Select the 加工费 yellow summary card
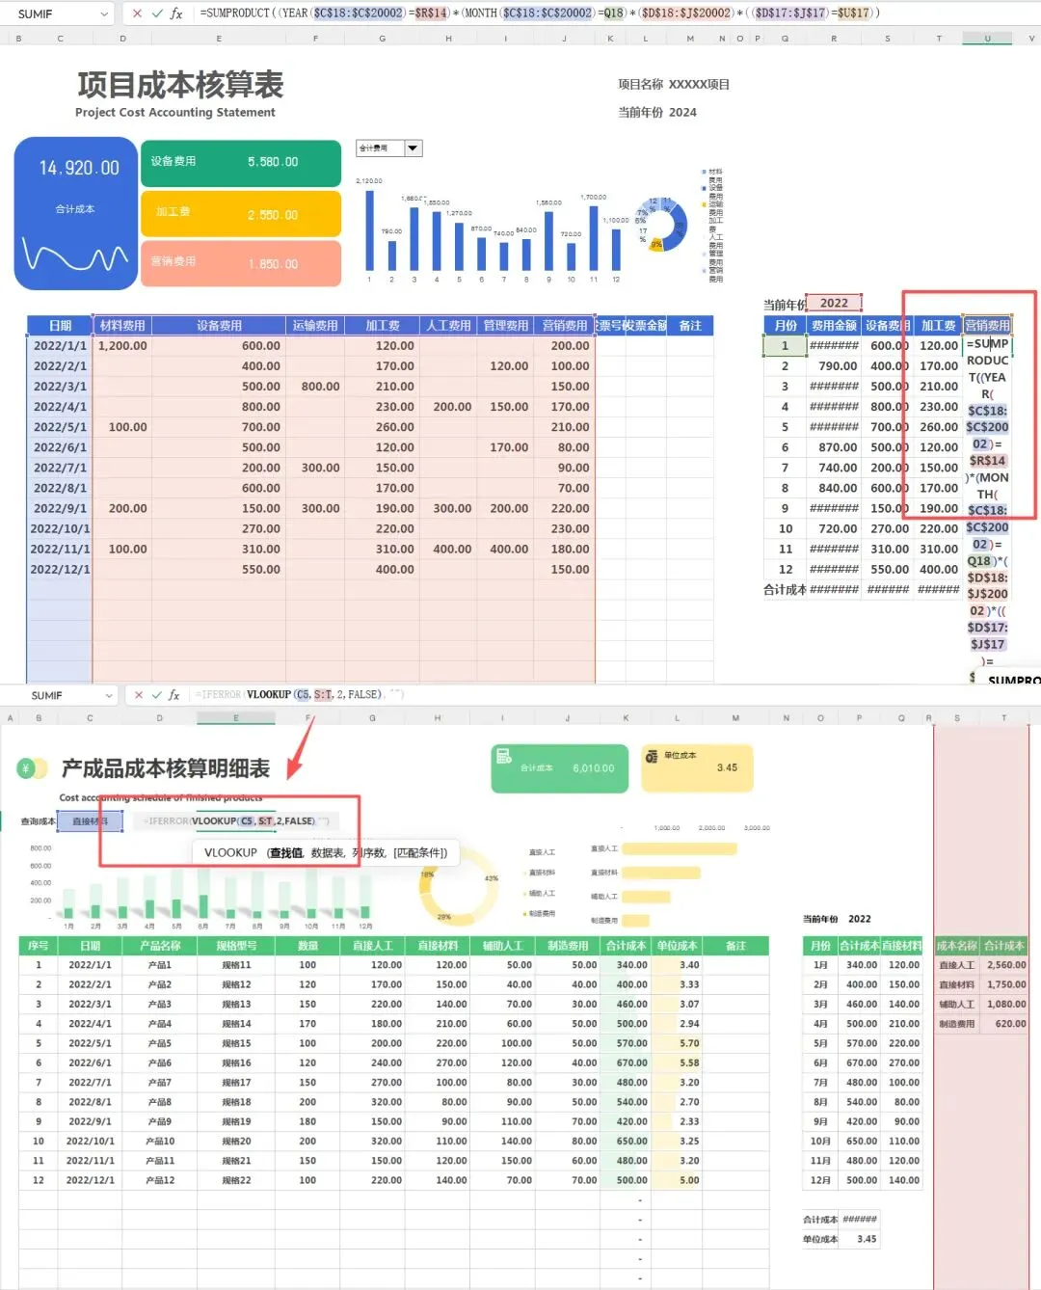The image size is (1041, 1290). pyautogui.click(x=241, y=213)
